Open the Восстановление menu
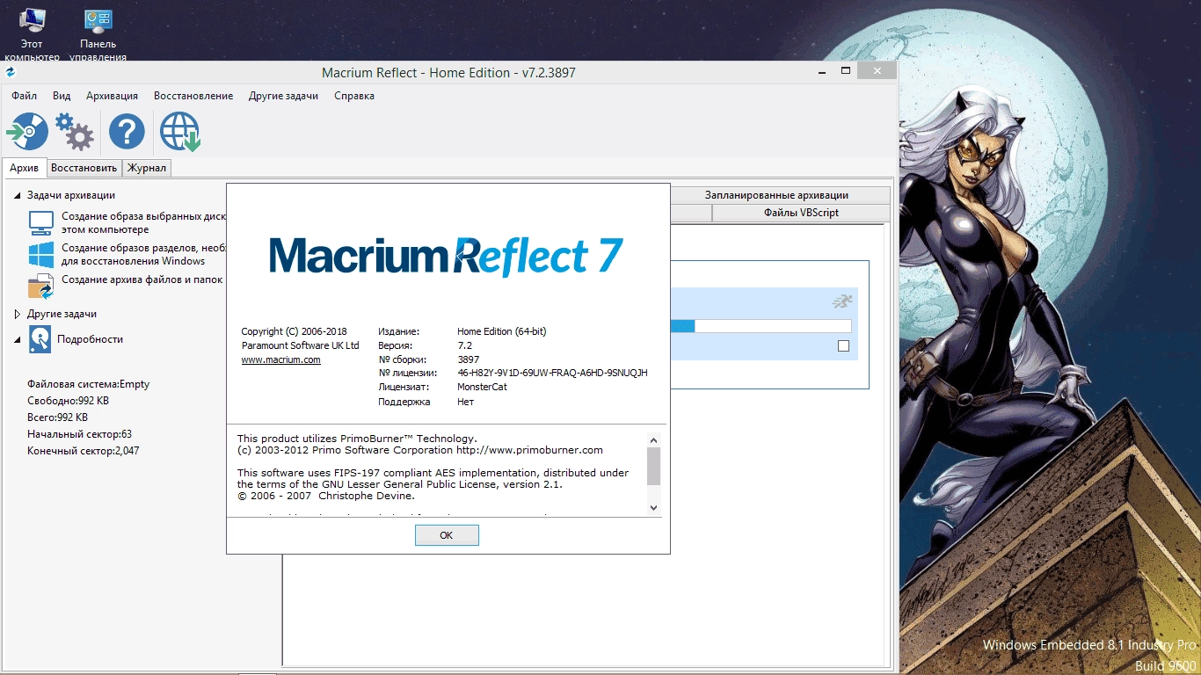This screenshot has height=675, width=1201. [193, 96]
